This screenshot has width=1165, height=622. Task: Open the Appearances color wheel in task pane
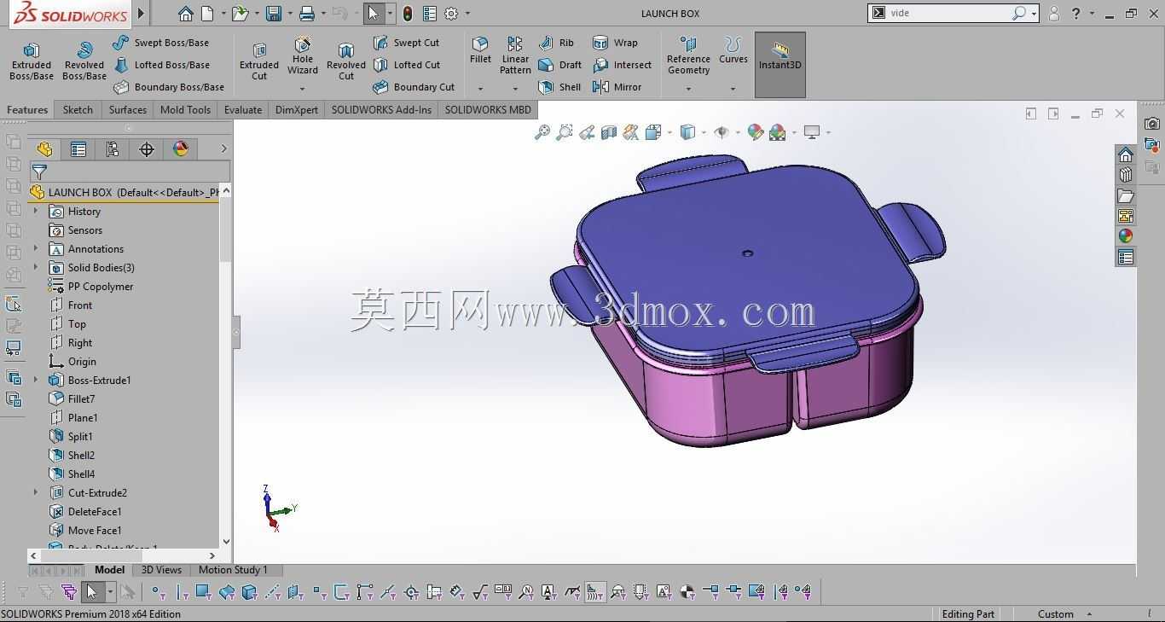(x=1126, y=235)
